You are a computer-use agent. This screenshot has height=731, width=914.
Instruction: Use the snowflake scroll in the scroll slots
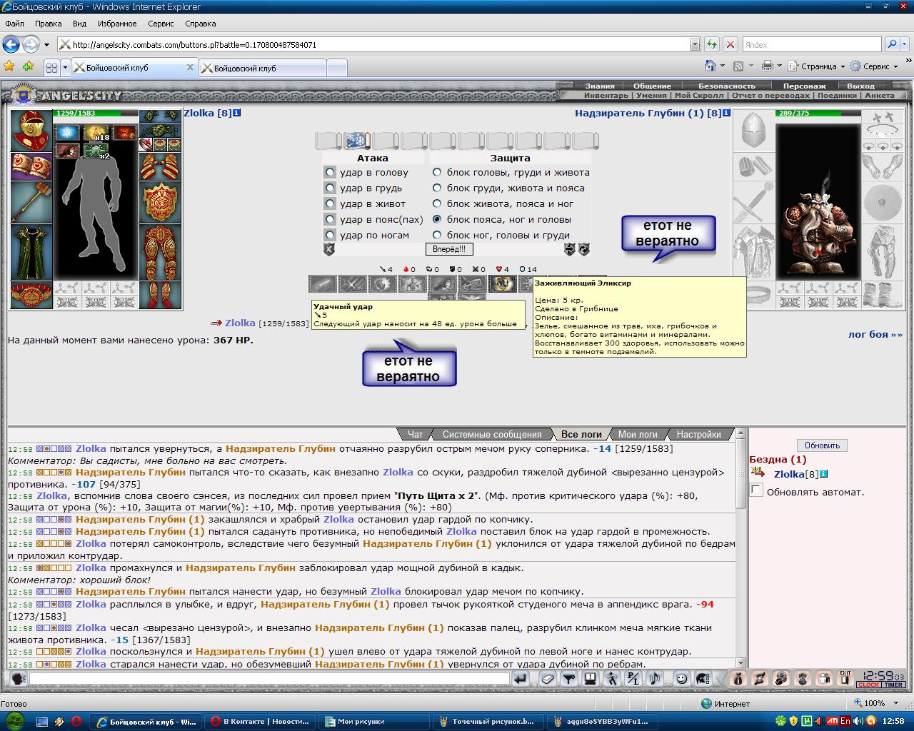coord(356,140)
